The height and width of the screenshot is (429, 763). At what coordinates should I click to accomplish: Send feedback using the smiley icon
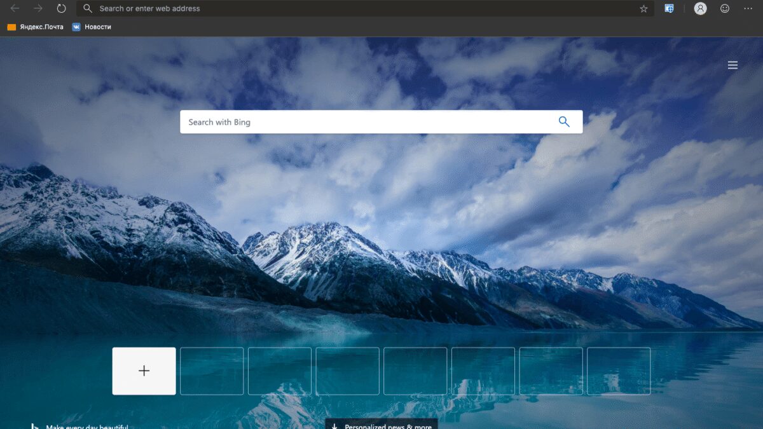pyautogui.click(x=725, y=9)
